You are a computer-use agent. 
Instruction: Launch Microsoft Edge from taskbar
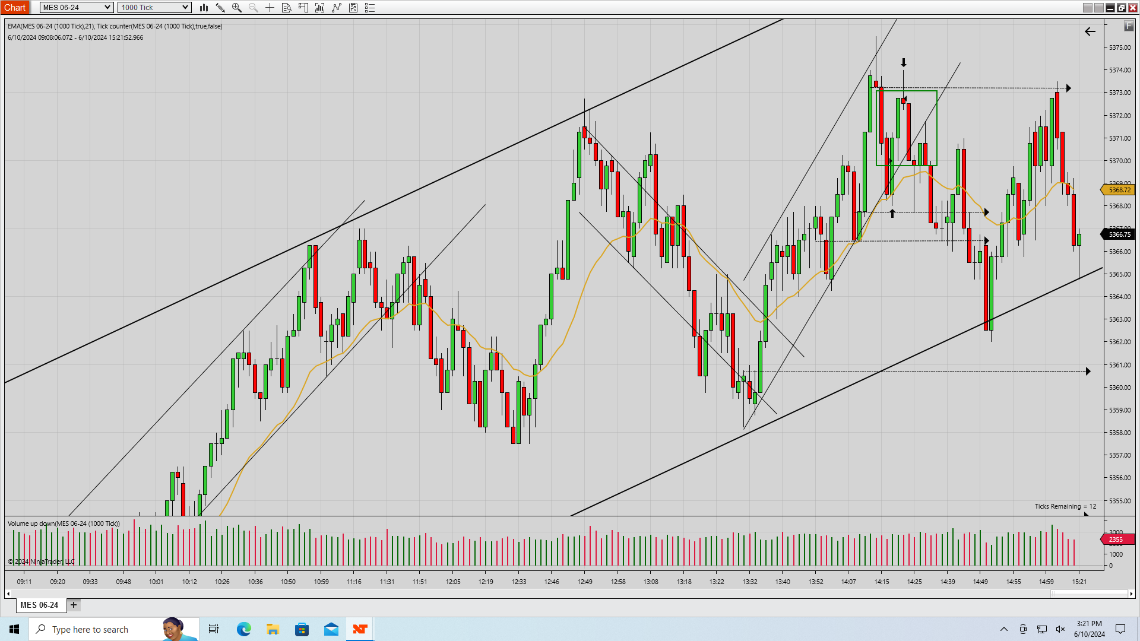pos(243,629)
